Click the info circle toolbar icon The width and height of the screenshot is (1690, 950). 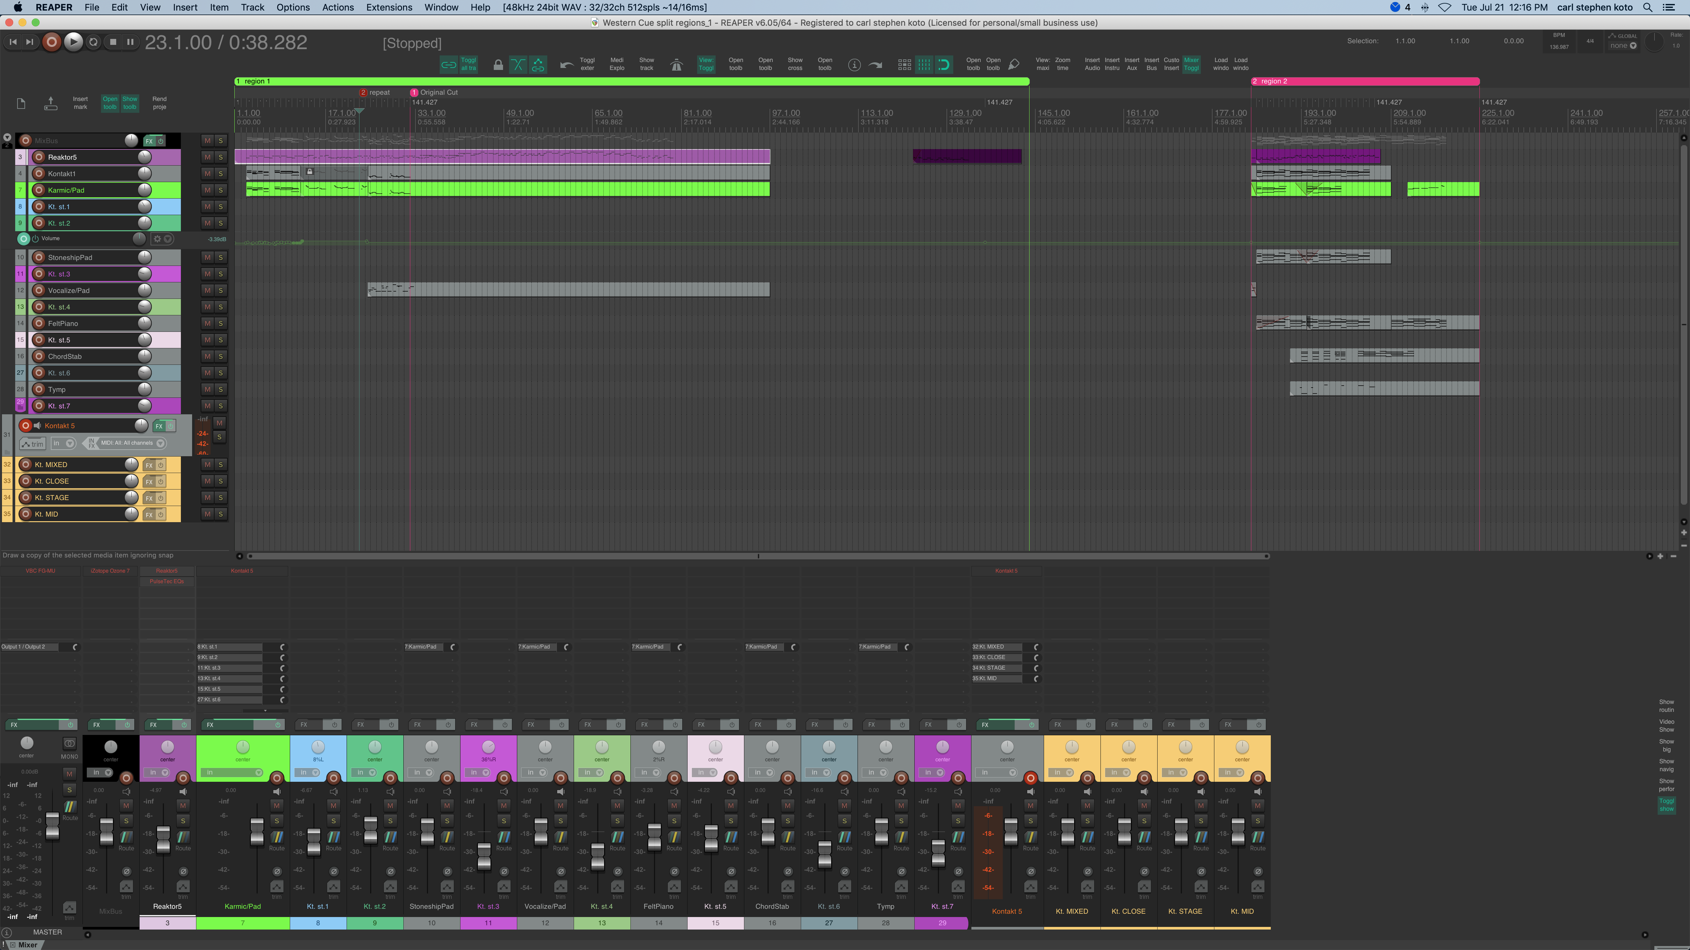point(854,64)
